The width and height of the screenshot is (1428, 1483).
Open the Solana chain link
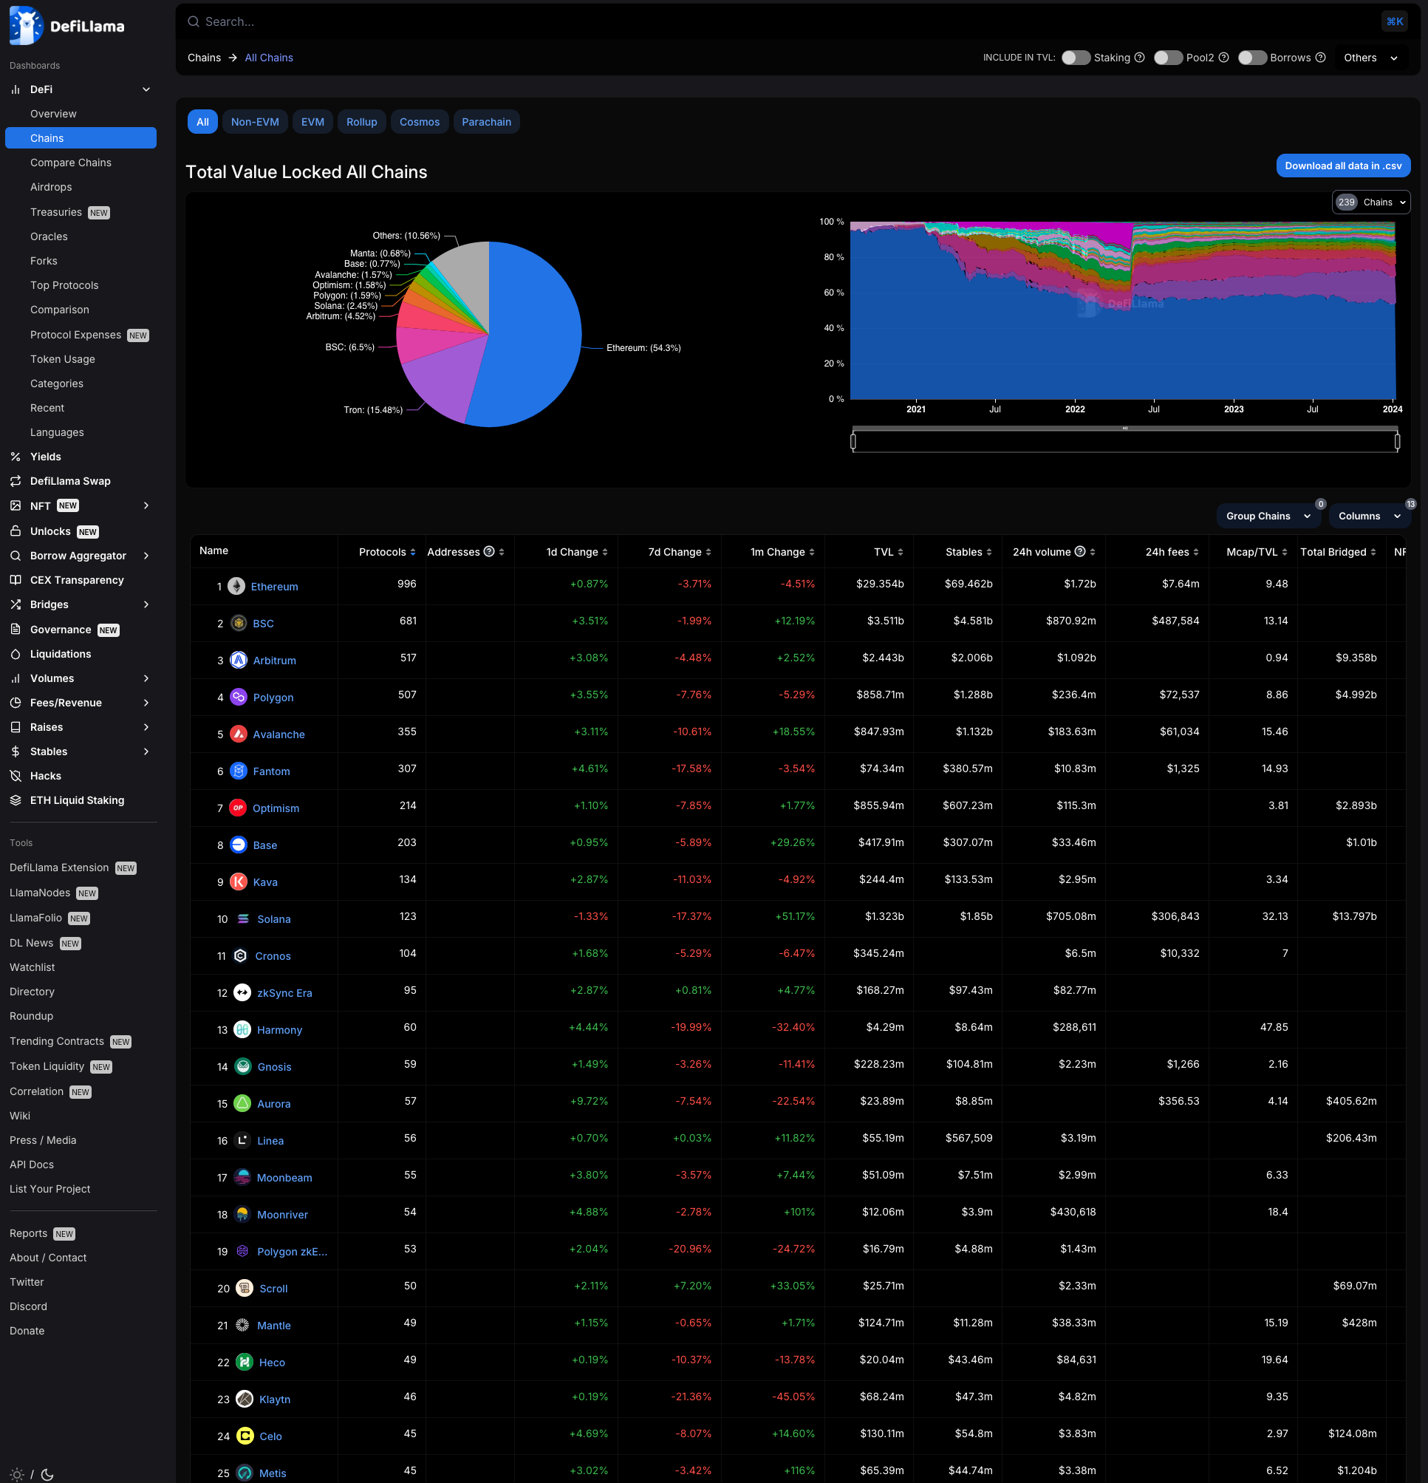pos(274,919)
